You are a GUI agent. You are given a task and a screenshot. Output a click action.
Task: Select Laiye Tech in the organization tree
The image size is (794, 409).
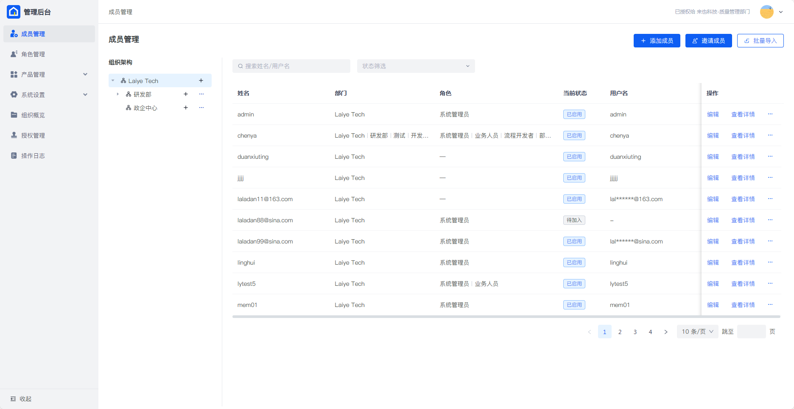coord(143,80)
